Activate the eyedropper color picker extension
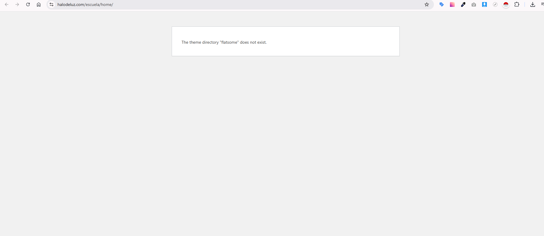The width and height of the screenshot is (544, 236). pyautogui.click(x=463, y=4)
